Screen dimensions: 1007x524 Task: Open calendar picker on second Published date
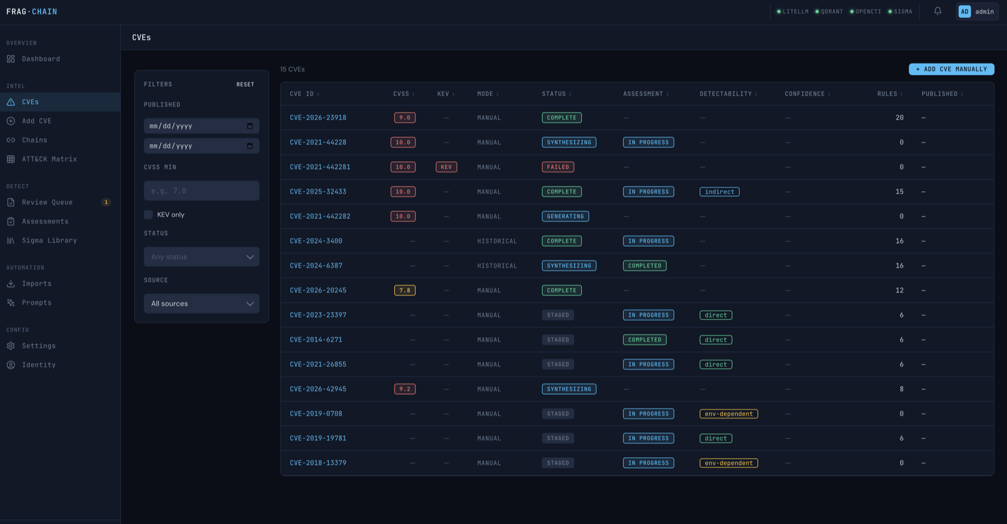point(250,146)
